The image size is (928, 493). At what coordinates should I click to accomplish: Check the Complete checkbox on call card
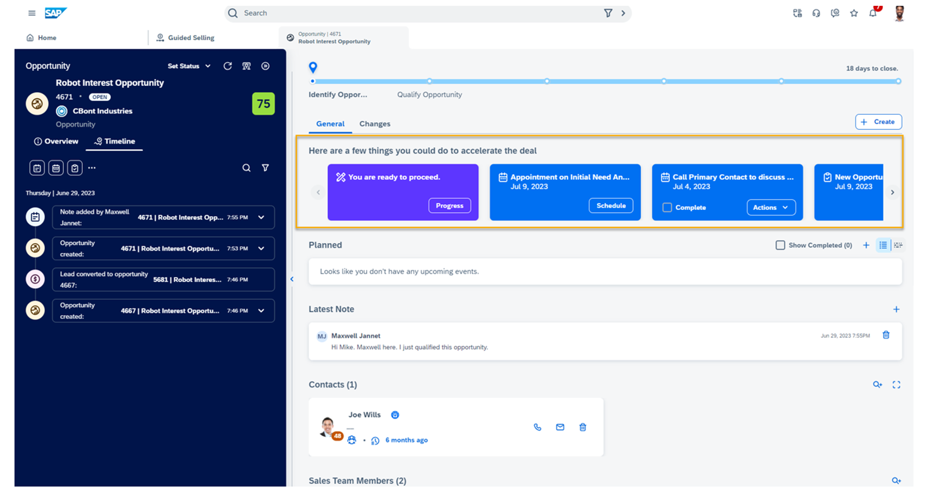667,208
